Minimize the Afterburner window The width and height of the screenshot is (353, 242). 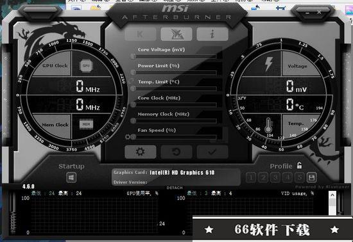tap(307, 13)
